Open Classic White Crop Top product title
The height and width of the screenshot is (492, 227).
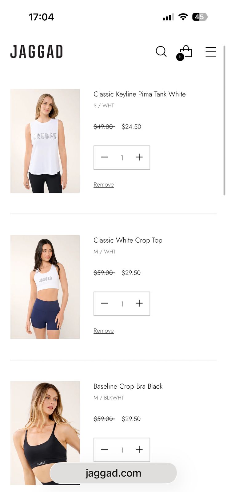click(x=128, y=240)
